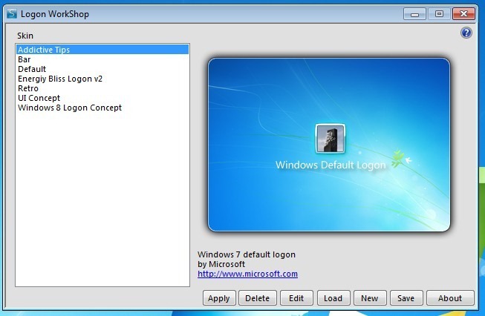Screen dimensions: 485x316
Task: Click the Apply button
Action: pos(219,298)
